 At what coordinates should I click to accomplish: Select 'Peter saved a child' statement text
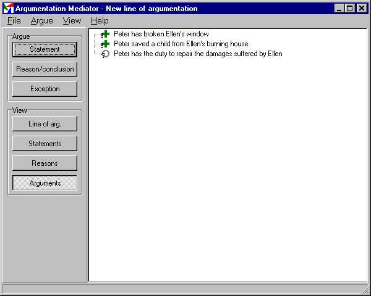pos(181,44)
